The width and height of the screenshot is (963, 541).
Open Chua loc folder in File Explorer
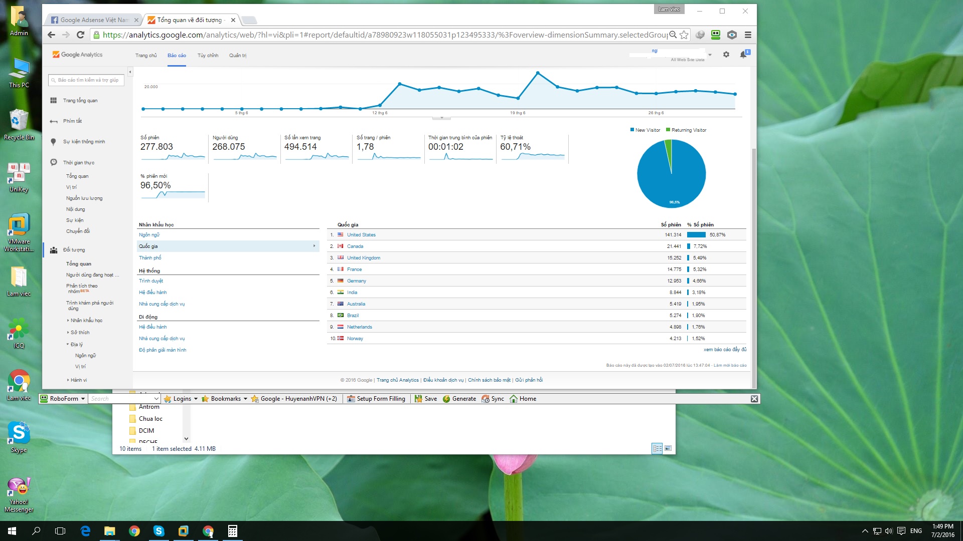150,419
